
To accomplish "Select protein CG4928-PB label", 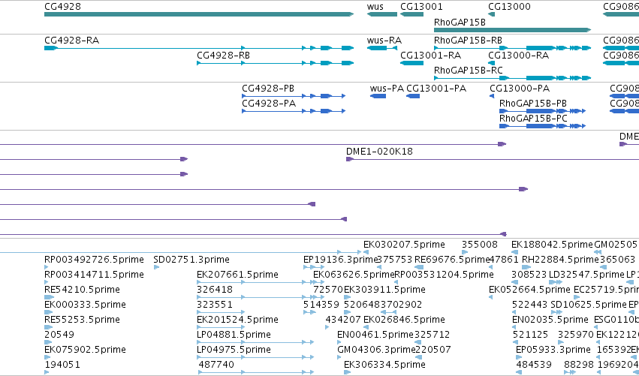I will 268,89.
